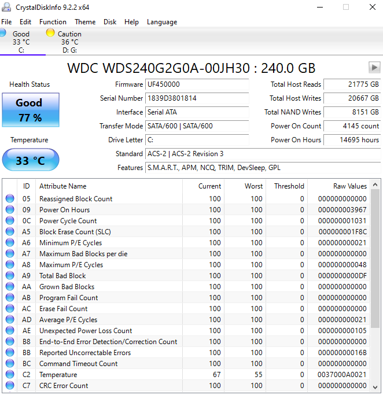Click raw value 0037000A0021 for Temperature
The width and height of the screenshot is (383, 395).
pyautogui.click(x=342, y=375)
